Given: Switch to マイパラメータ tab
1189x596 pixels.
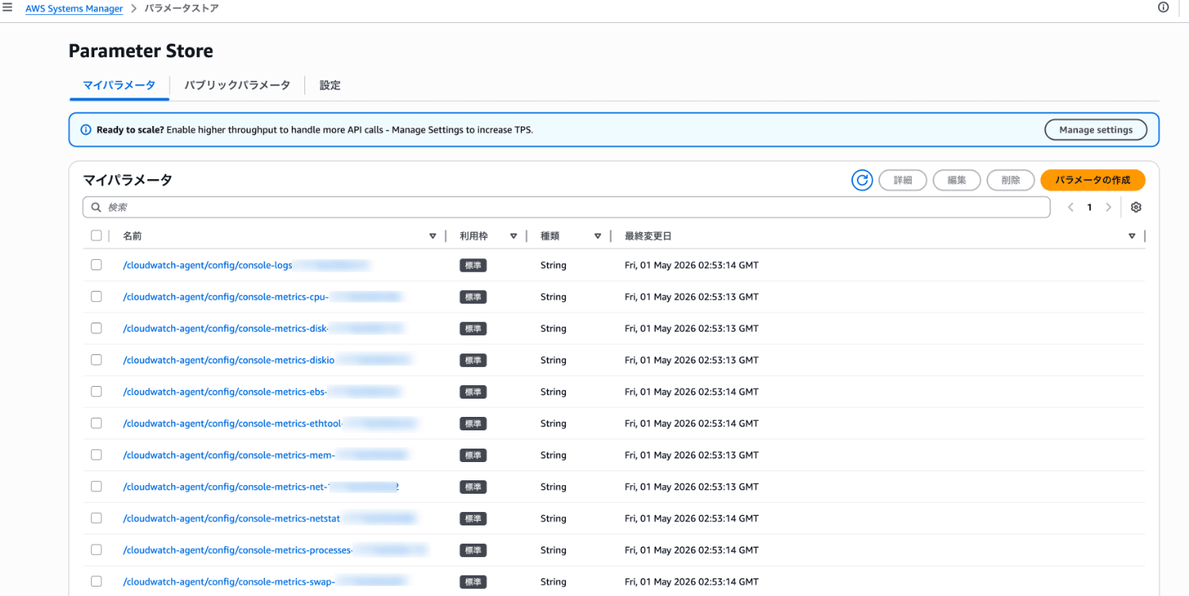Looking at the screenshot, I should pyautogui.click(x=119, y=85).
